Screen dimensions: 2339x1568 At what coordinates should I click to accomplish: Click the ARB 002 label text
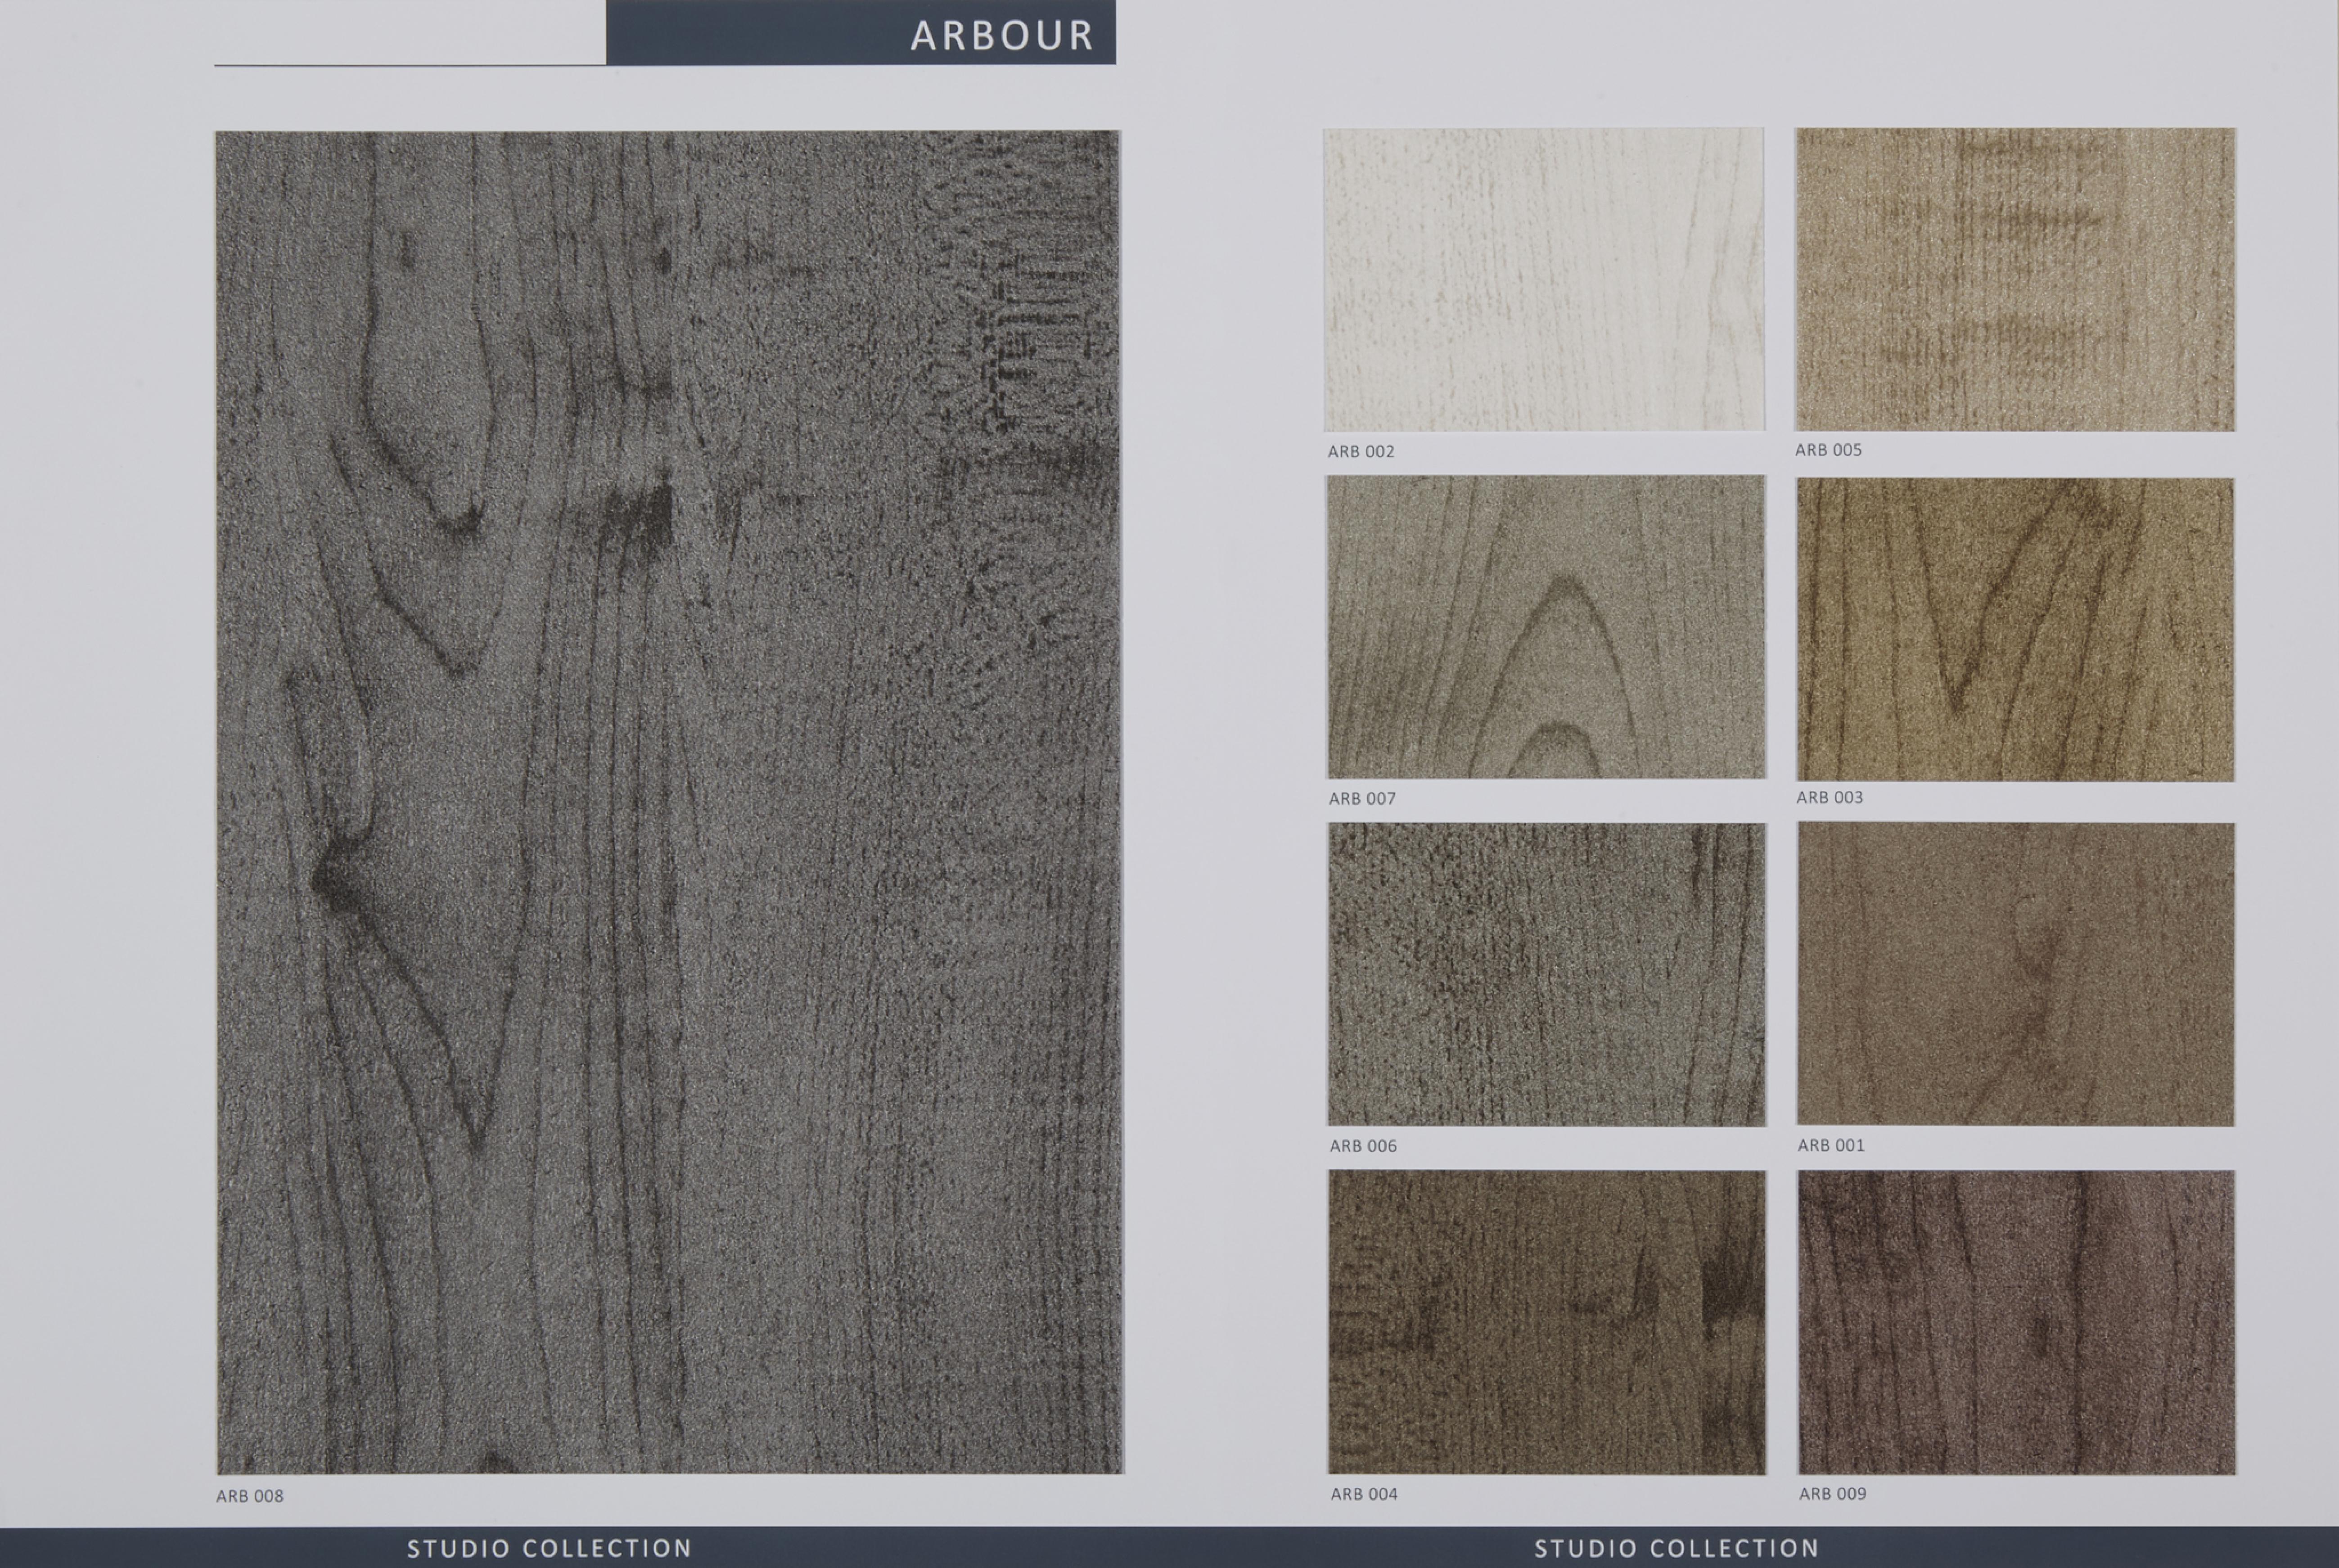[1360, 452]
